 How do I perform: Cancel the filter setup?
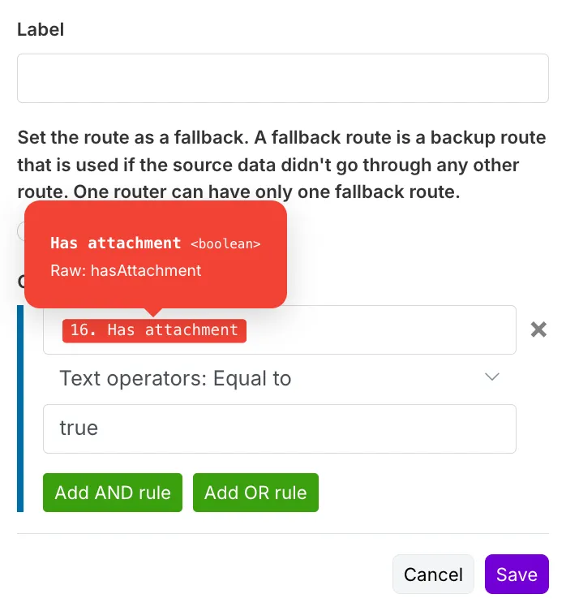click(x=433, y=575)
